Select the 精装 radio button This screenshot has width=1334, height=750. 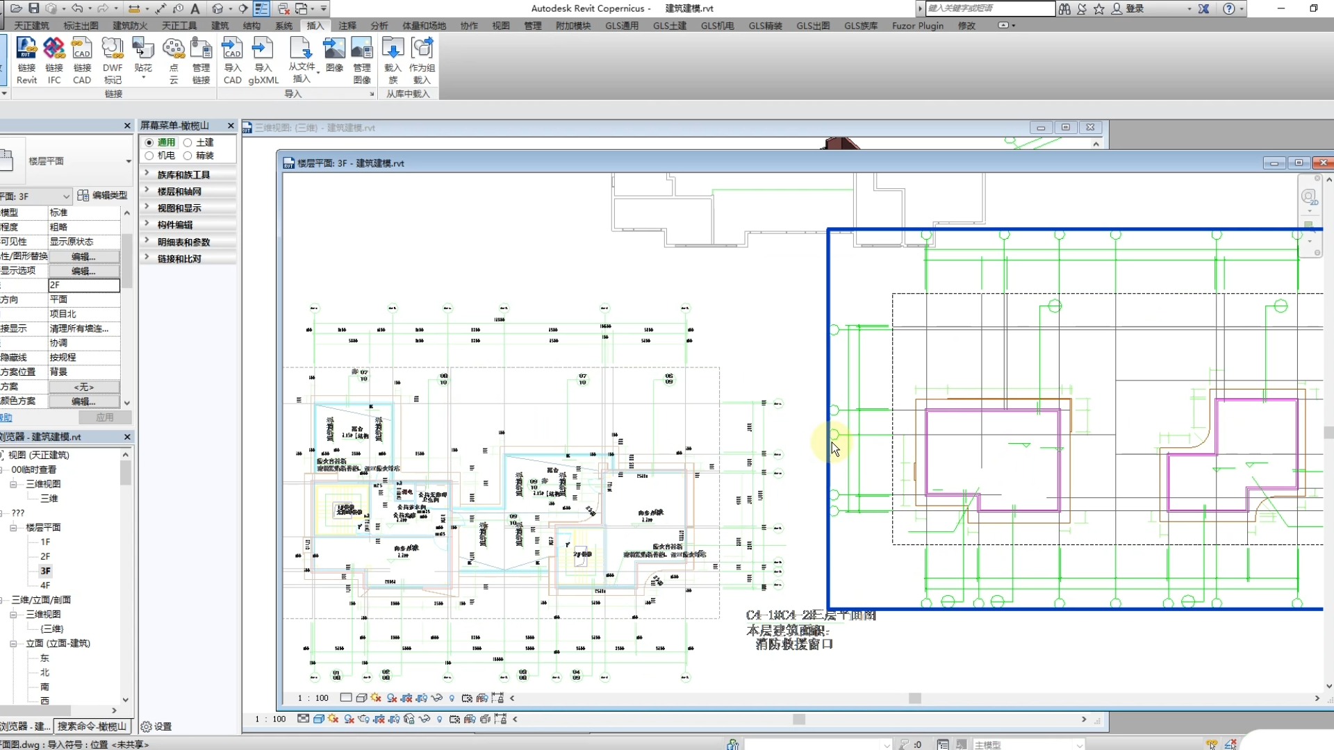click(x=188, y=156)
